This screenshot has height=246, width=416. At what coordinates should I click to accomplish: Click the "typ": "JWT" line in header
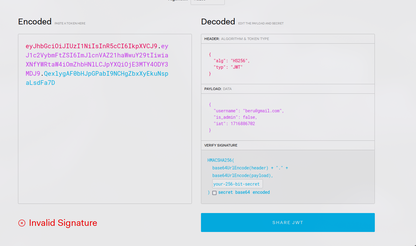tap(228, 67)
